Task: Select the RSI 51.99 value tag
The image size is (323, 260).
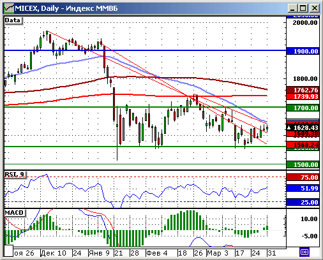Action: 303,188
